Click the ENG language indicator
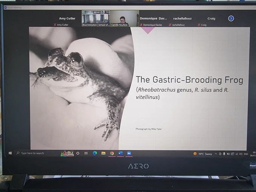Screen dimensions: 256x192 tap(246, 154)
